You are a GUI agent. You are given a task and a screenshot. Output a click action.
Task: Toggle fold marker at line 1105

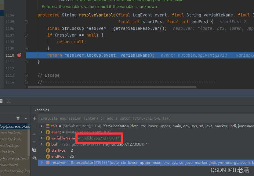[x=26, y=22]
